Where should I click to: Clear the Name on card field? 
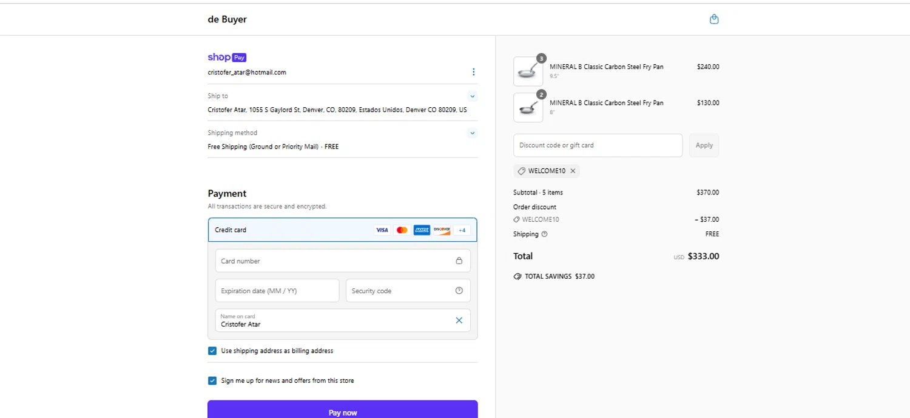459,320
